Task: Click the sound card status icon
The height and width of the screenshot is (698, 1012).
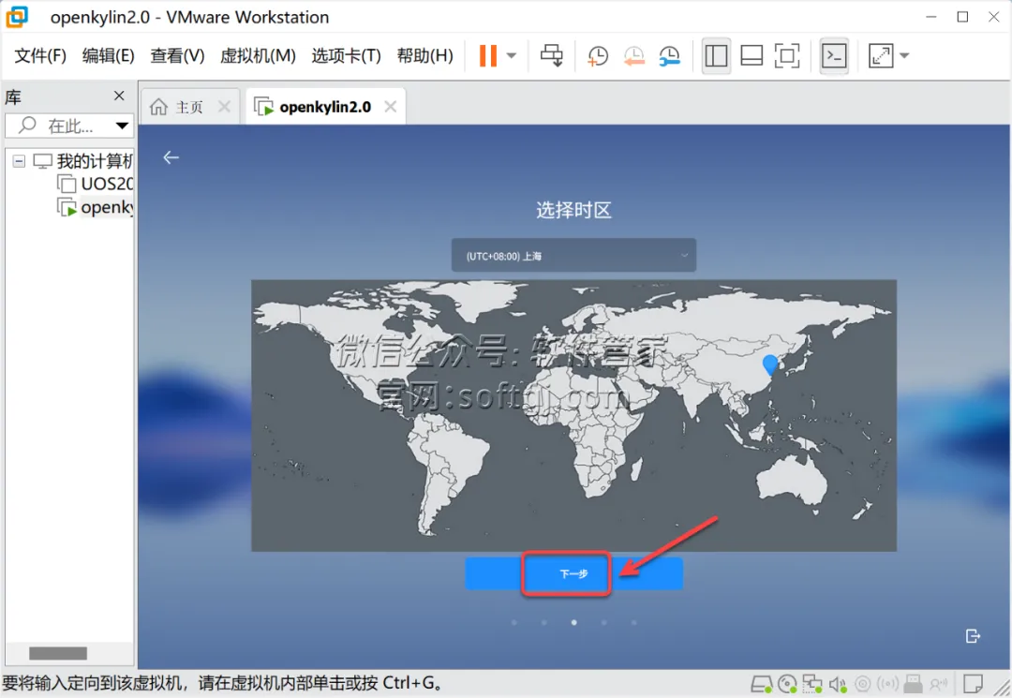Action: tap(838, 684)
